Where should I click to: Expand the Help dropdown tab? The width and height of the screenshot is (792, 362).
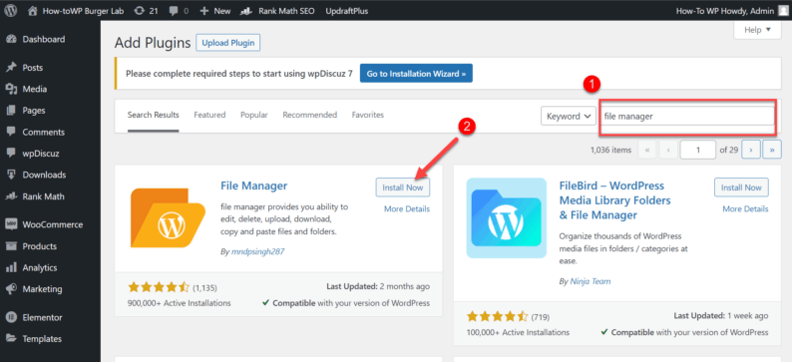tap(758, 30)
